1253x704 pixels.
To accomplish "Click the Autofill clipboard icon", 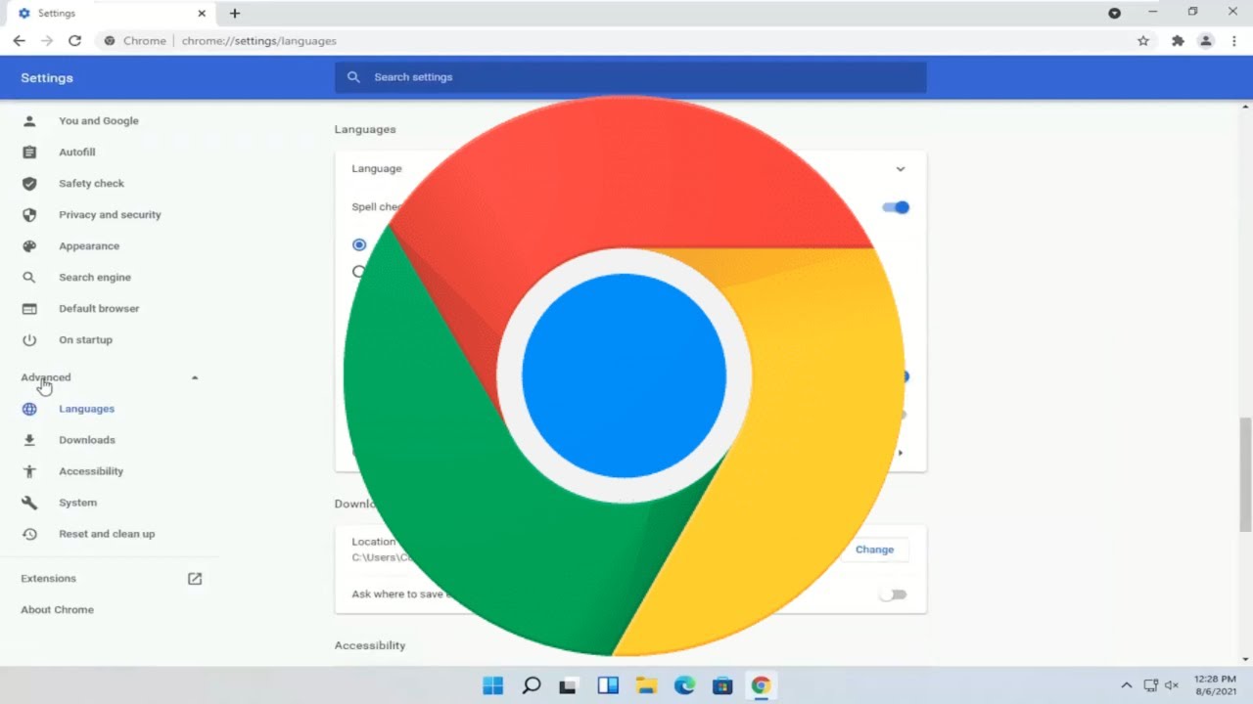I will coord(29,153).
